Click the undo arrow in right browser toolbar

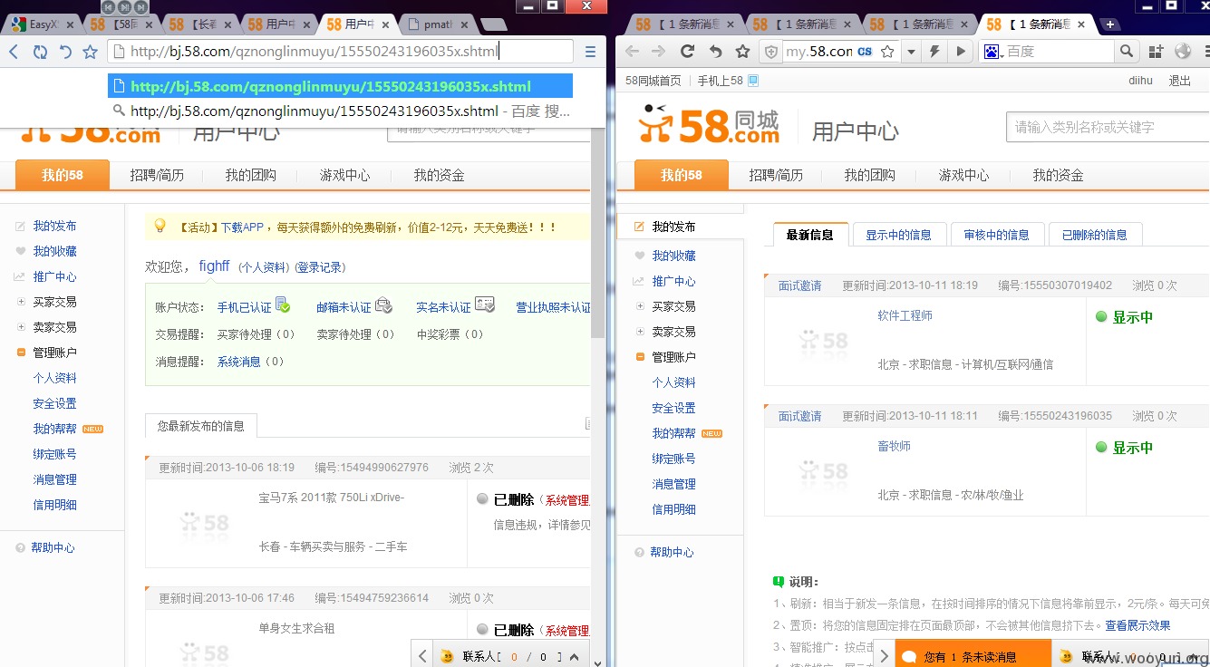[x=715, y=52]
